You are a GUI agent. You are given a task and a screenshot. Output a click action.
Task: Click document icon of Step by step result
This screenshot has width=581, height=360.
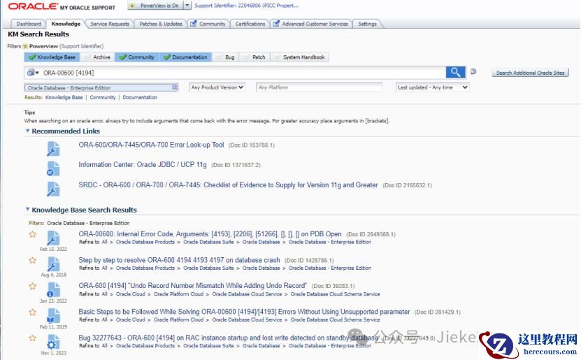53,264
